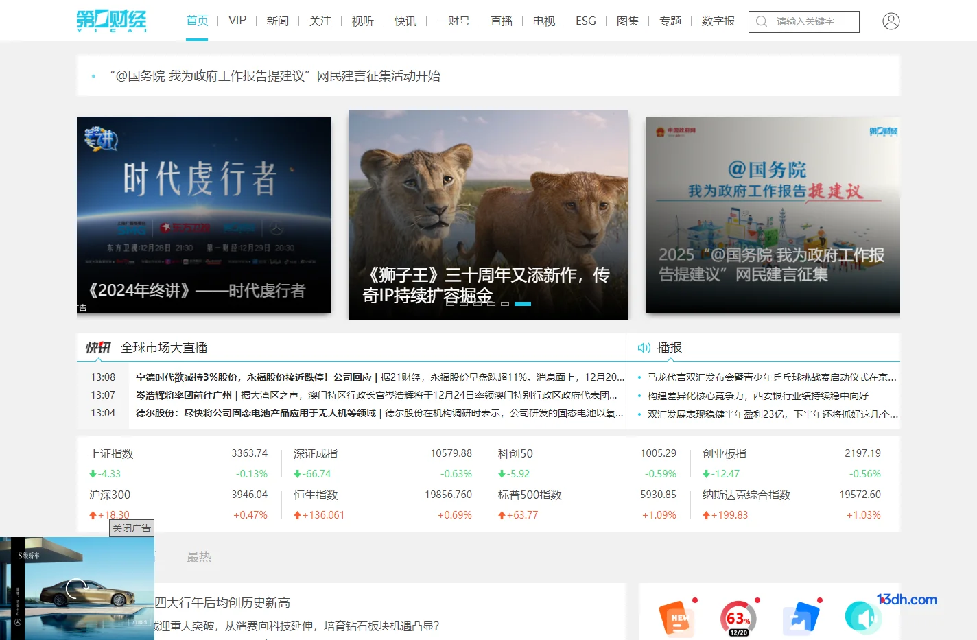This screenshot has width=977, height=640.
Task: Open the 播报 broadcast heading
Action: [670, 348]
